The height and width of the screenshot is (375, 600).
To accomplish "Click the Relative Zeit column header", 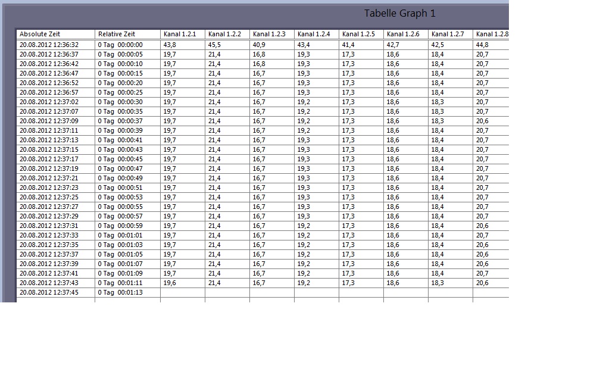I will click(127, 34).
